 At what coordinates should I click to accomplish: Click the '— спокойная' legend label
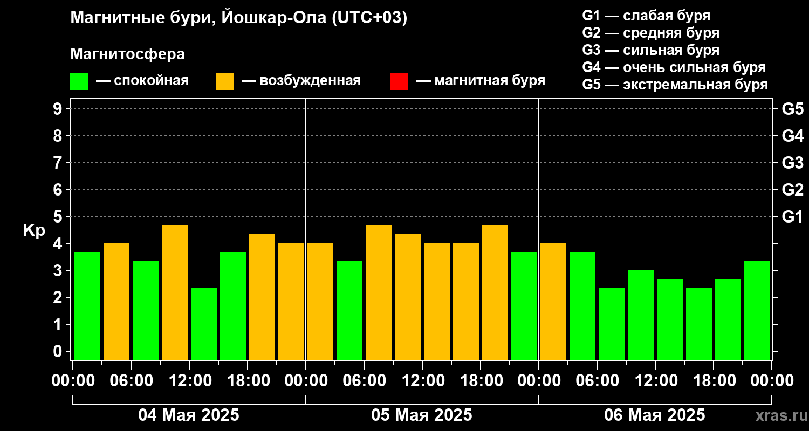142,81
